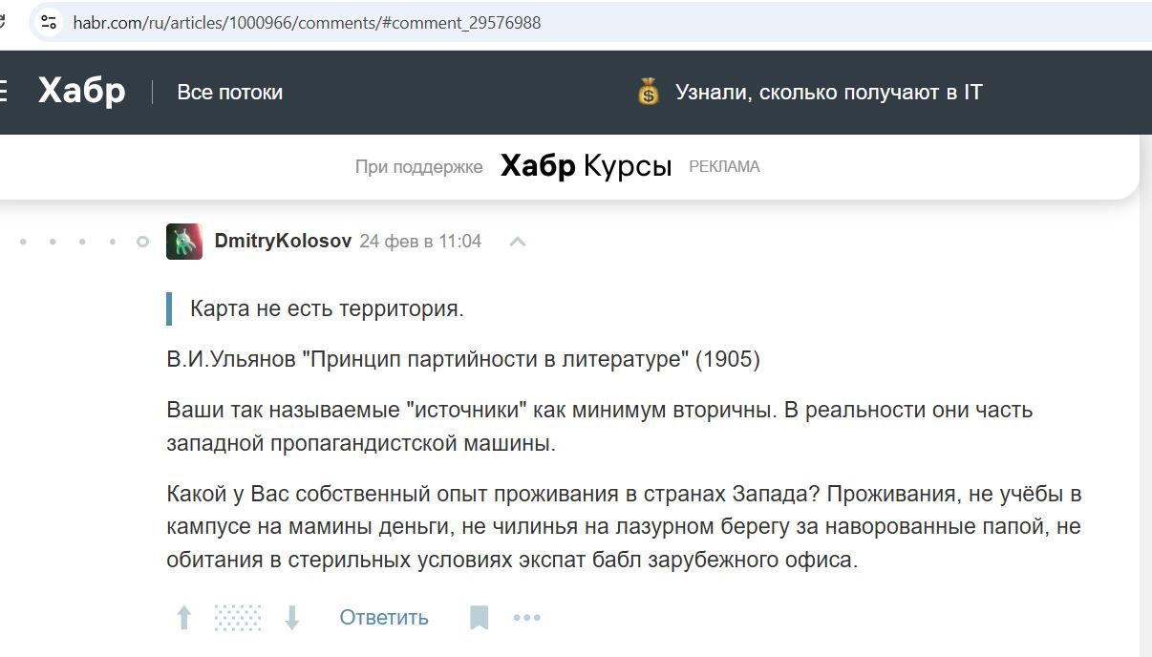Downvote the comment with down arrow
The width and height of the screenshot is (1152, 657).
click(292, 618)
